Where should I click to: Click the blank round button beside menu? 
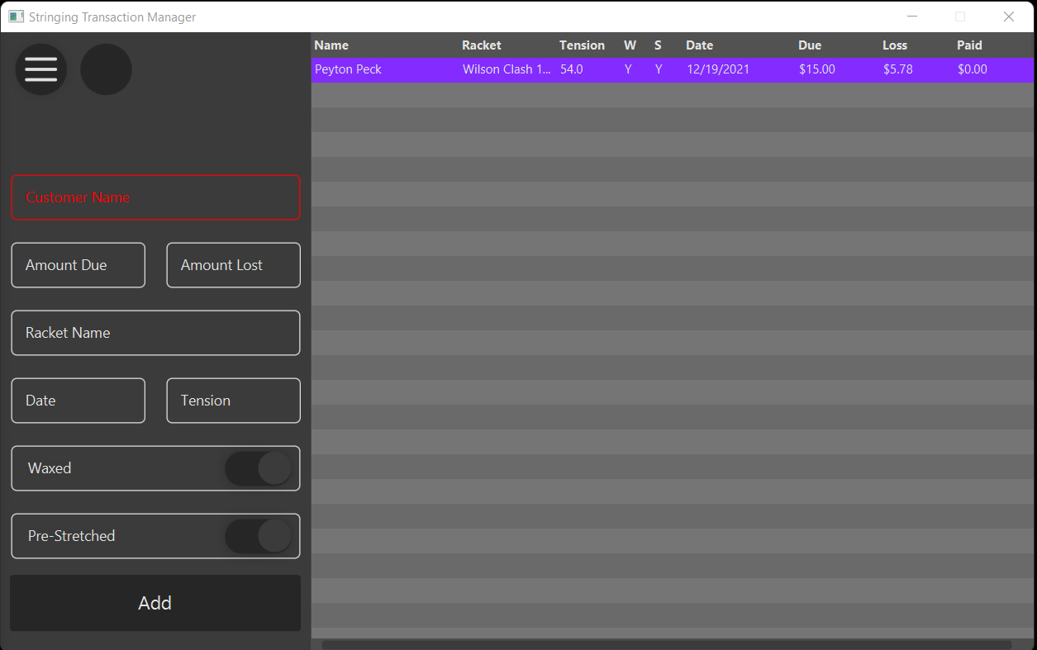coord(106,69)
